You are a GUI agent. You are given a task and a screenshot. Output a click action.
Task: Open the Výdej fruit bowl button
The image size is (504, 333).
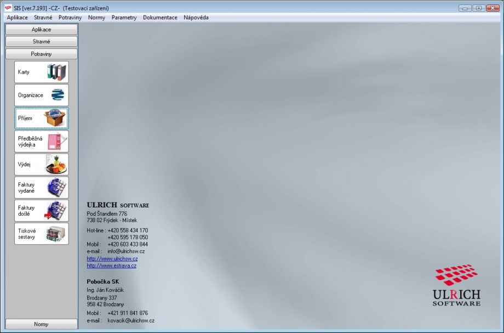click(x=42, y=165)
